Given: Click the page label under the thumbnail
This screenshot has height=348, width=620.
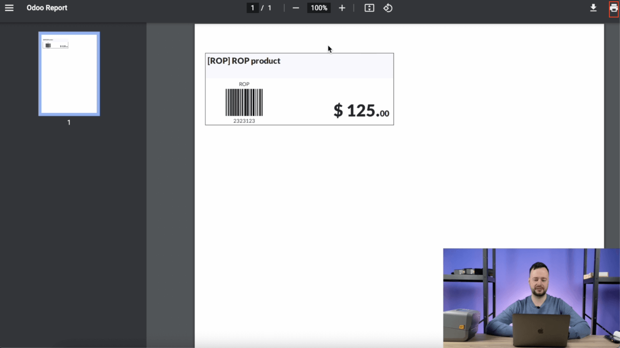Looking at the screenshot, I should pyautogui.click(x=69, y=122).
